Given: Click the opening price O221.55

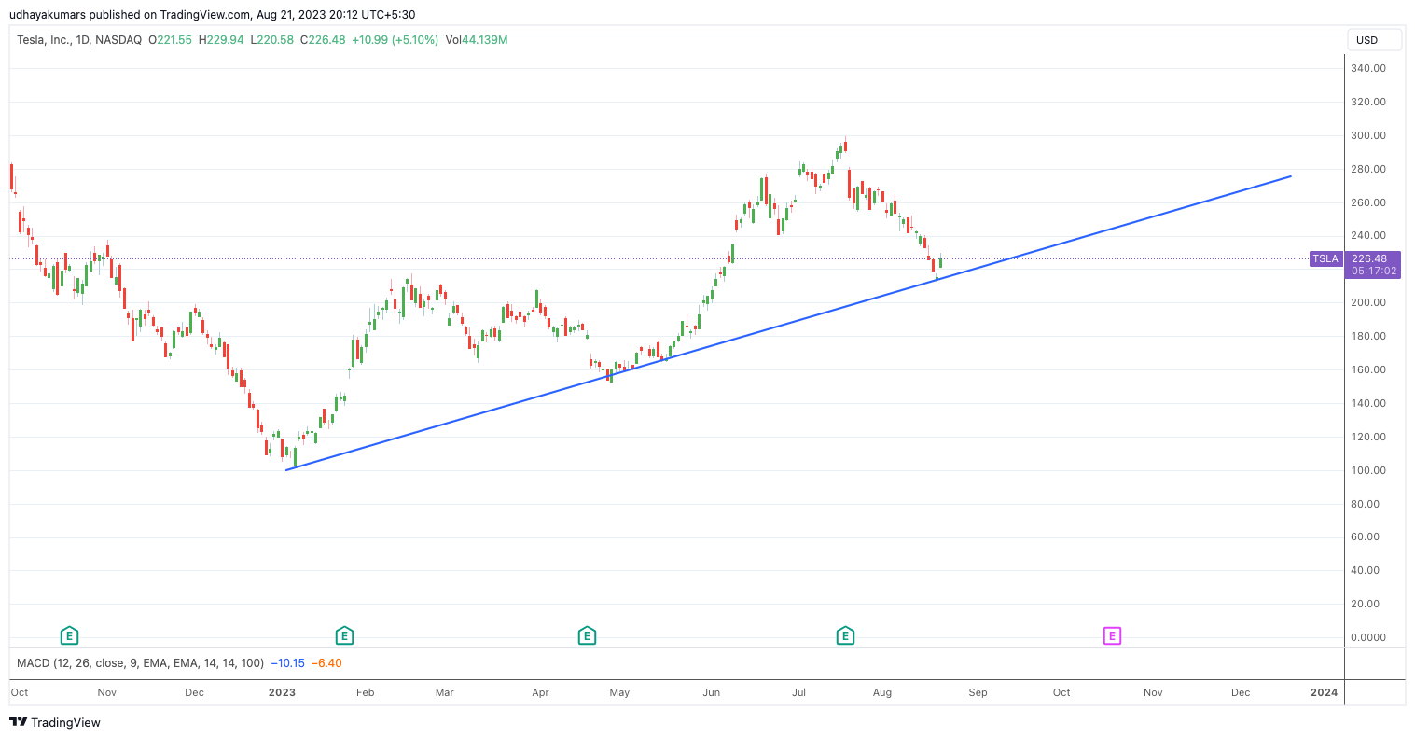Looking at the screenshot, I should pyautogui.click(x=171, y=40).
